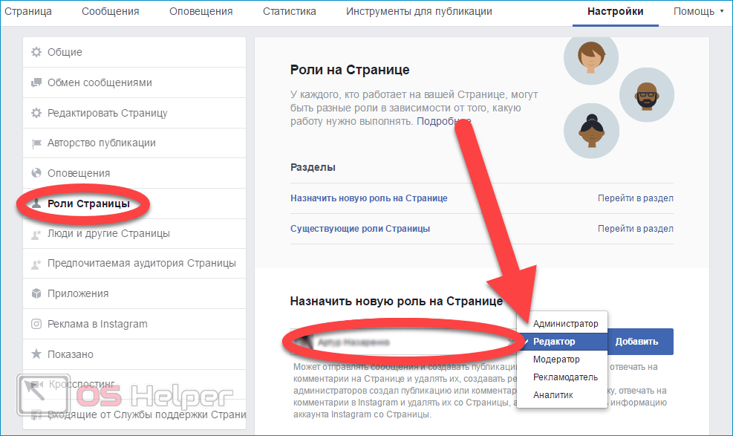Open the Кроссмпостинг section
Image resolution: width=733 pixels, height=436 pixels.
134,384
